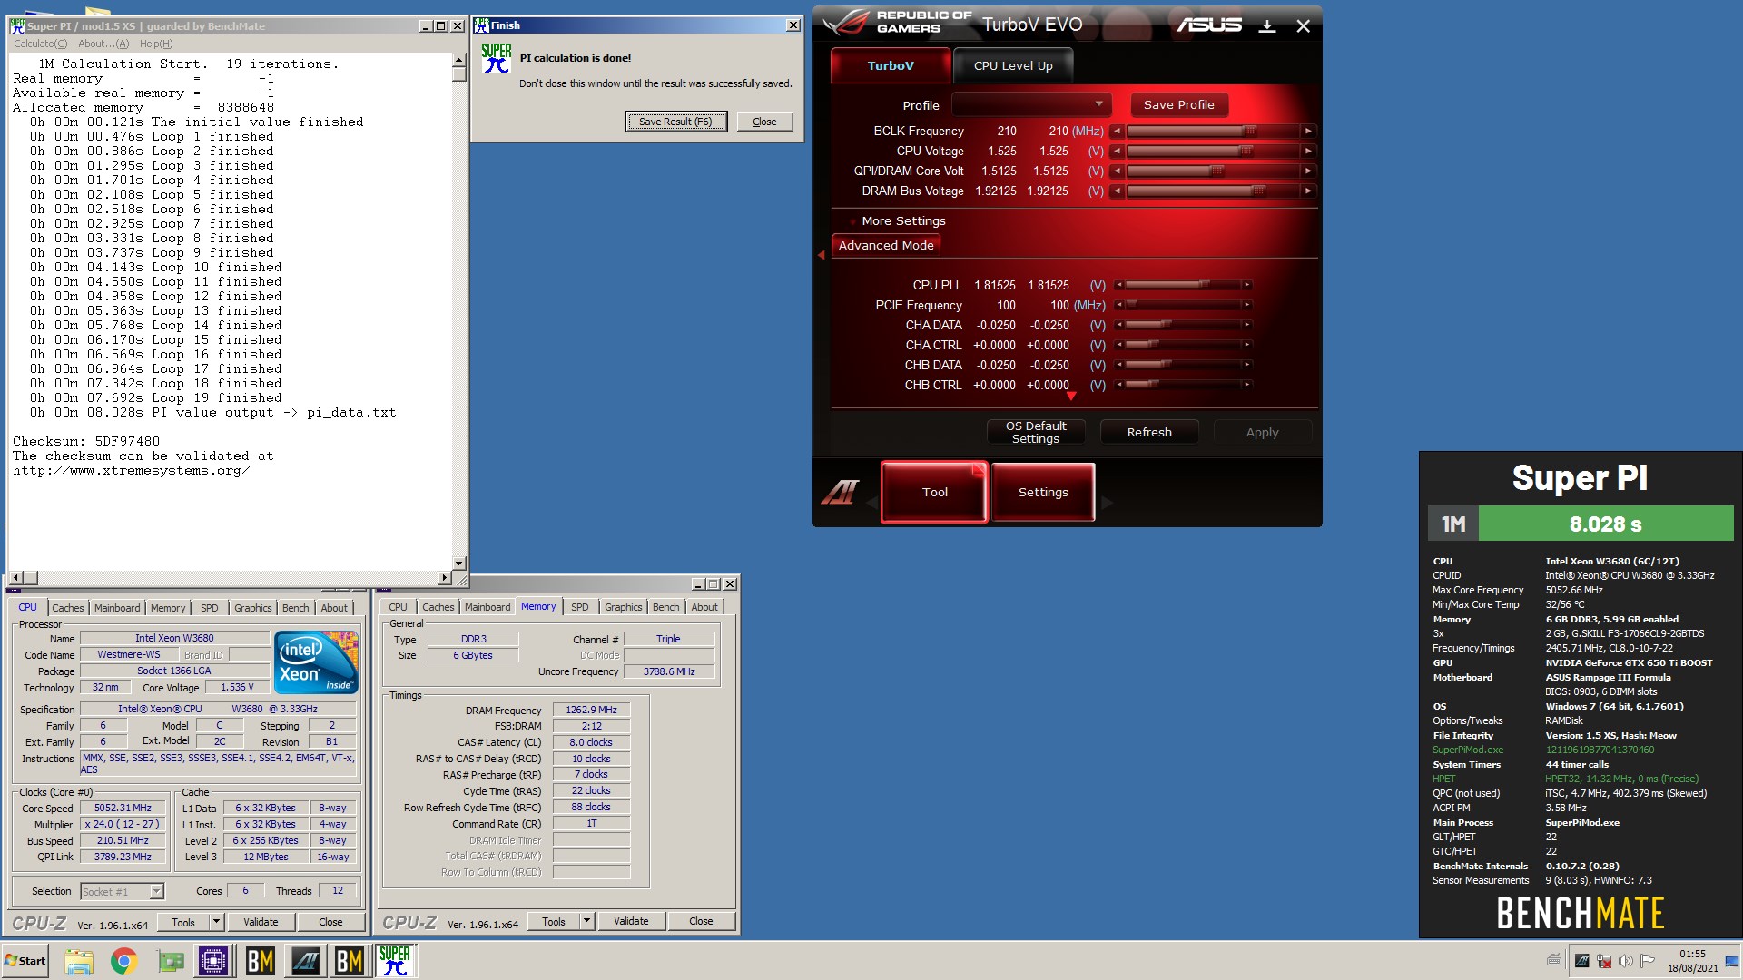Select the TurboV tab
Screen dimensions: 1743x980
891,65
